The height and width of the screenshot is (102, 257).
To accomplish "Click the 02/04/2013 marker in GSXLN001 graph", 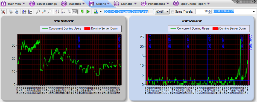I will (x=209, y=42).
